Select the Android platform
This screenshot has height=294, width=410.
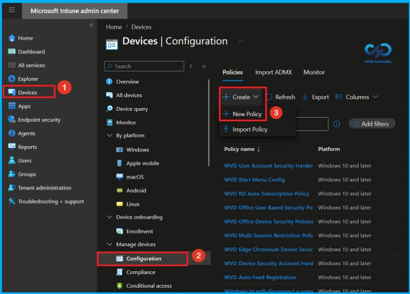click(x=136, y=191)
